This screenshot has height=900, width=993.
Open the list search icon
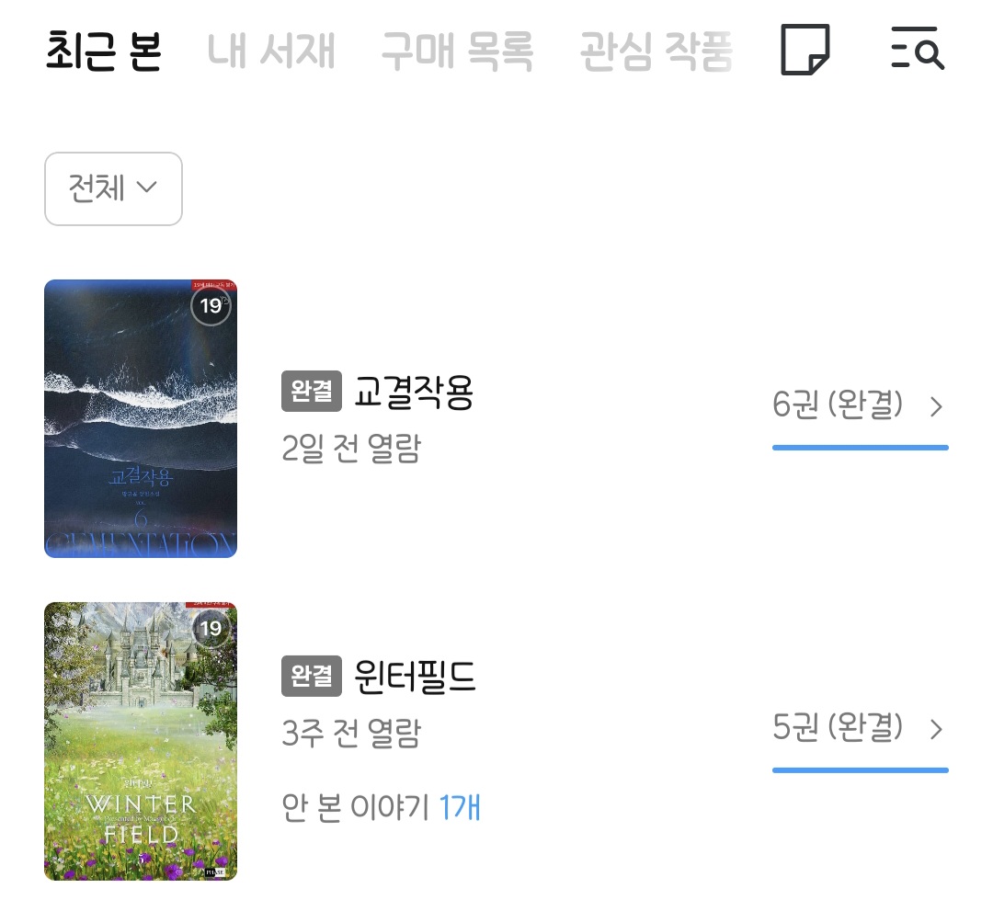[918, 48]
